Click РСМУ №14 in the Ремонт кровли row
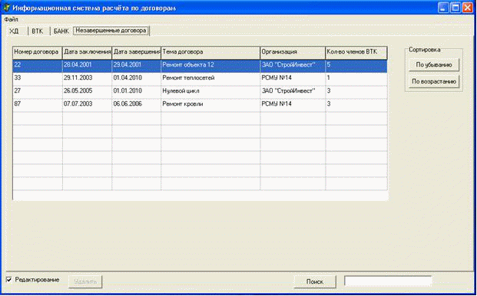477x296 pixels. click(293, 105)
